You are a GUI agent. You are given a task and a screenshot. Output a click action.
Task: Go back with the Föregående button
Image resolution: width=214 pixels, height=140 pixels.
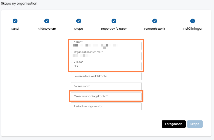pyautogui.click(x=174, y=124)
